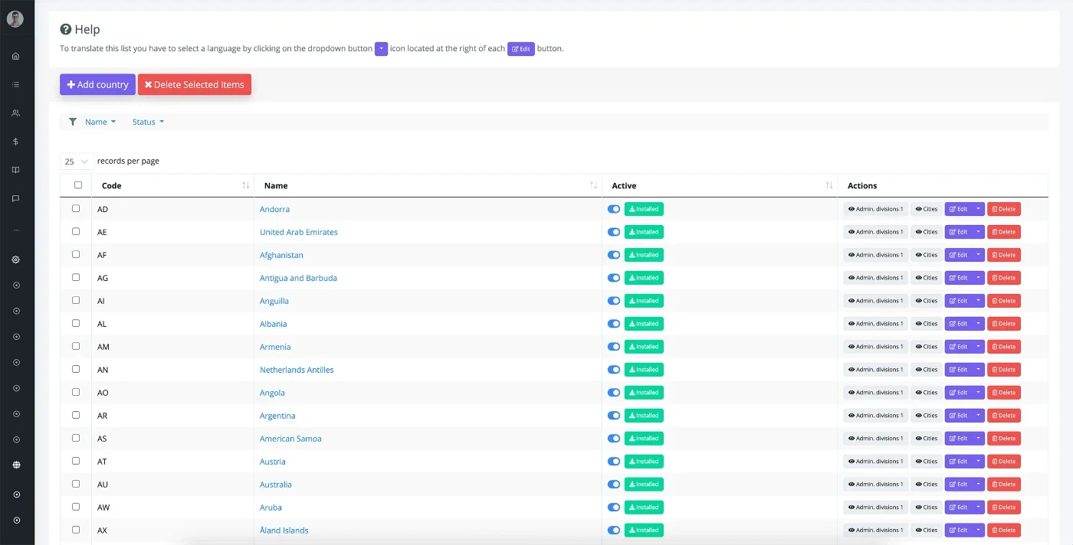
Task: Open the Netherlands Antilles link
Action: tap(297, 370)
